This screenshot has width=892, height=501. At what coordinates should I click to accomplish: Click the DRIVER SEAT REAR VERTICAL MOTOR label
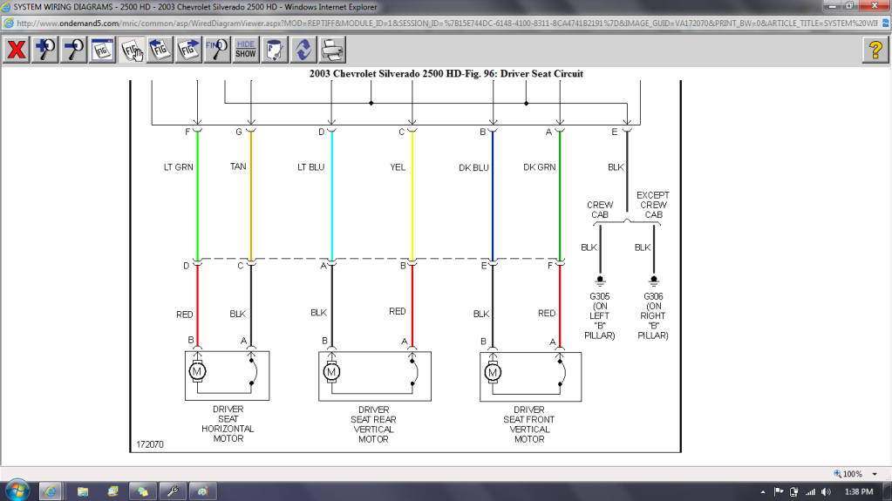373,424
